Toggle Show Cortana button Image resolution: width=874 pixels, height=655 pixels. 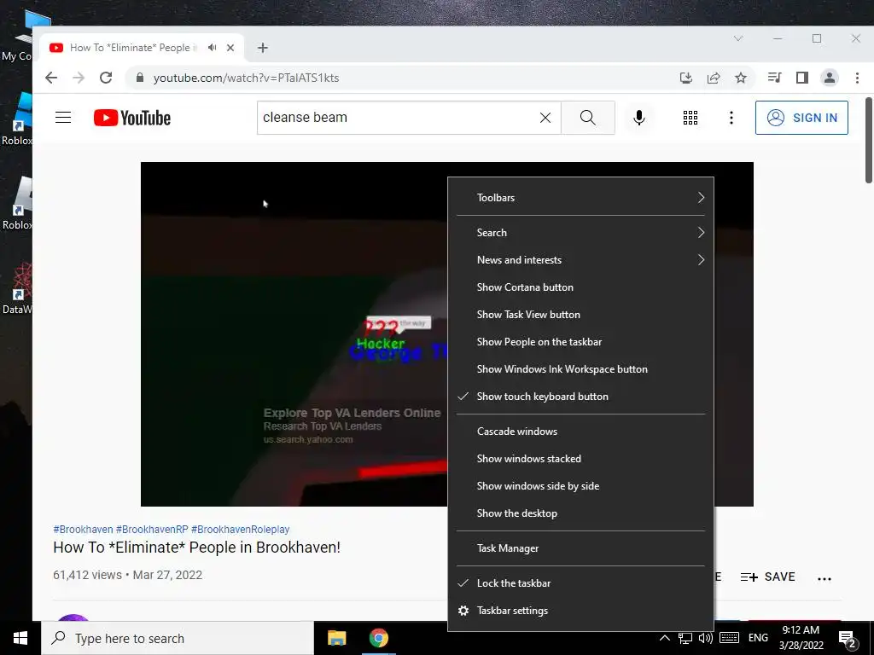[x=580, y=287]
